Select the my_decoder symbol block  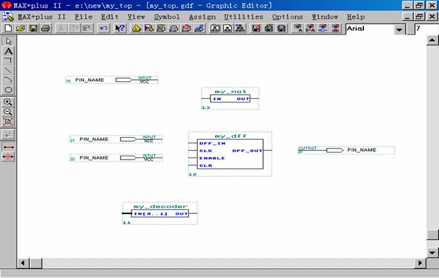click(160, 213)
